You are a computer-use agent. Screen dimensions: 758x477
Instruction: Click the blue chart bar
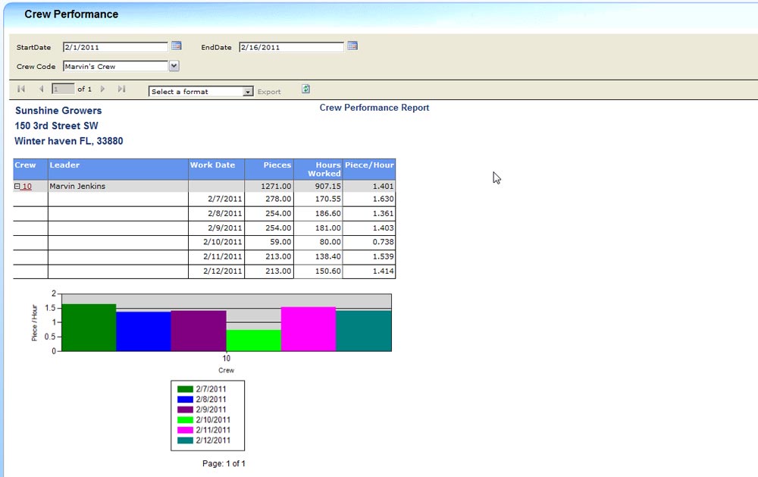pos(143,331)
